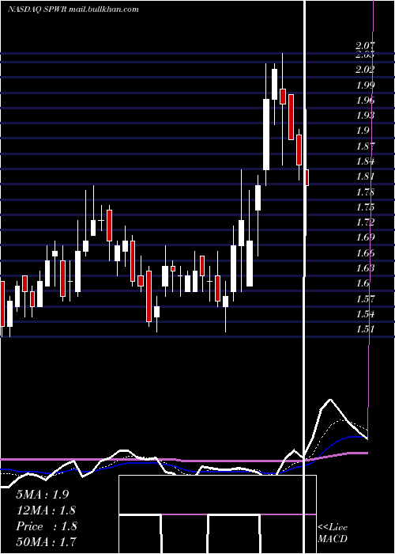Click the 1.51 price axis label

pyautogui.click(x=365, y=329)
